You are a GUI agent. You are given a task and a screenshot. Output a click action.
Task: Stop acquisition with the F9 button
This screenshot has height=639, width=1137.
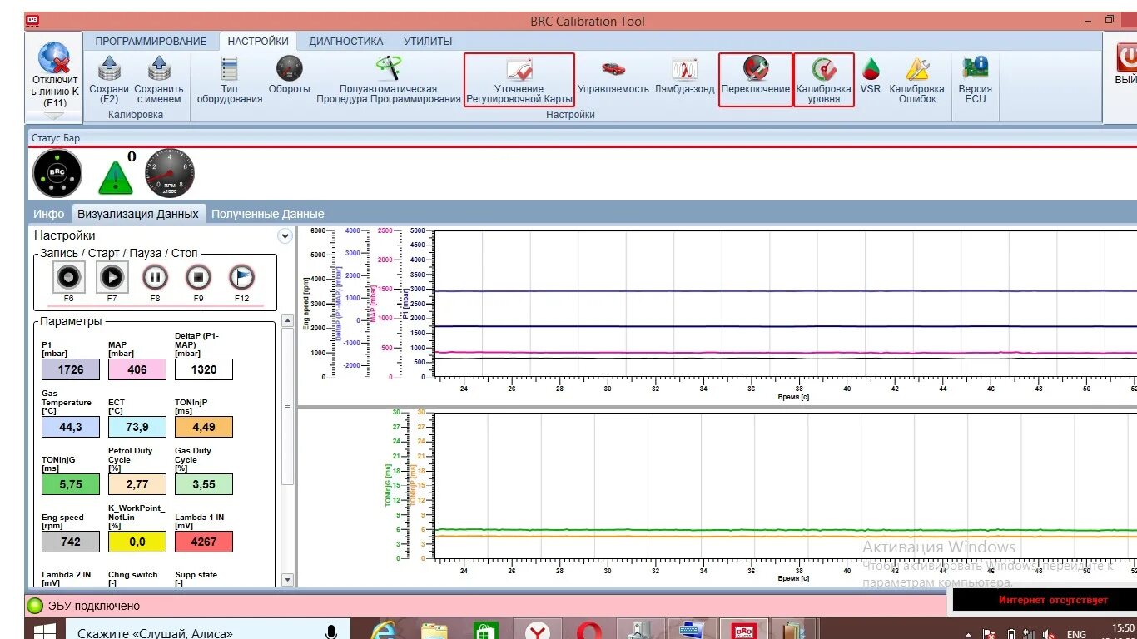[x=198, y=277]
